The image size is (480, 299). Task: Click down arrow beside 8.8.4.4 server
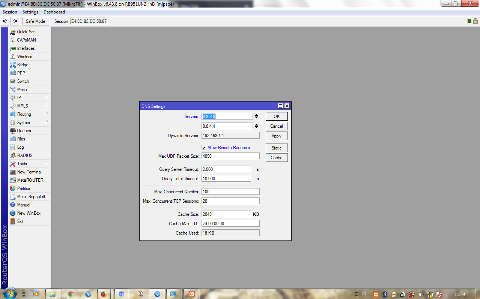(256, 127)
